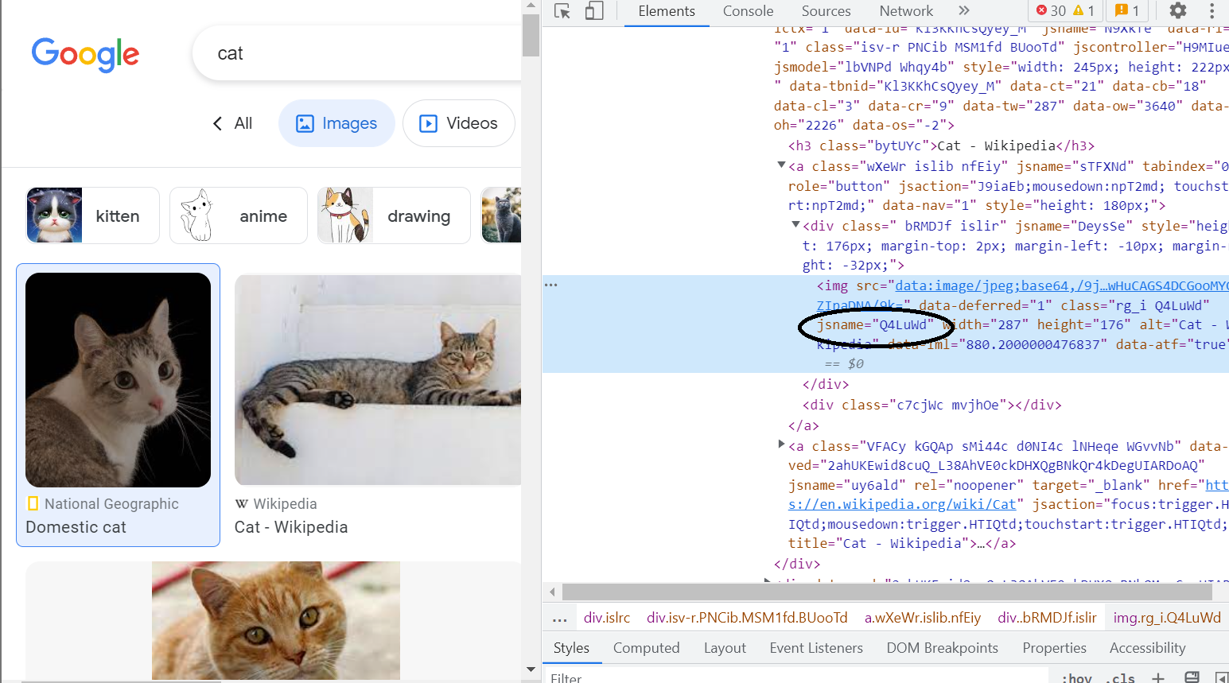Collapse the 'div class=bRMDJf islir' node
The width and height of the screenshot is (1229, 683).
(795, 225)
